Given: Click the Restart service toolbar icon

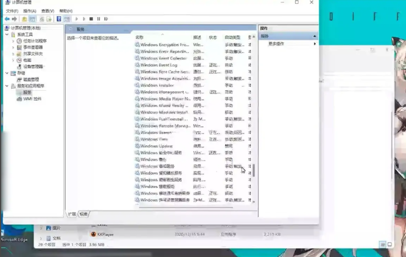Looking at the screenshot, I should [x=106, y=19].
